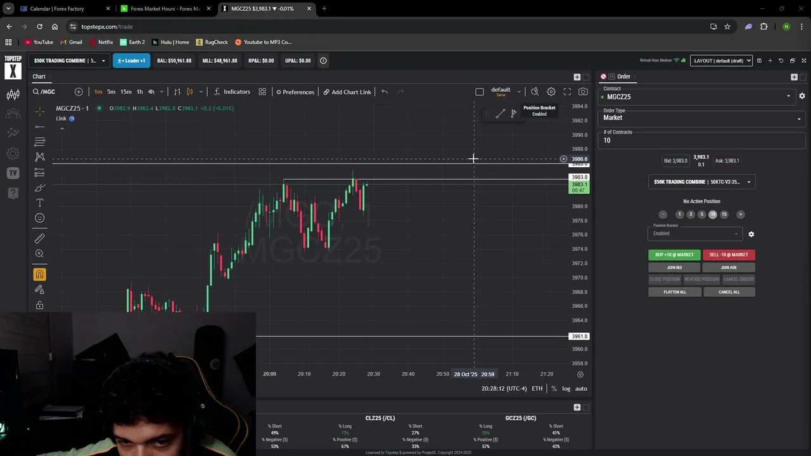The image size is (811, 456).
Task: Open sidebar settings gear
Action: [x=13, y=153]
